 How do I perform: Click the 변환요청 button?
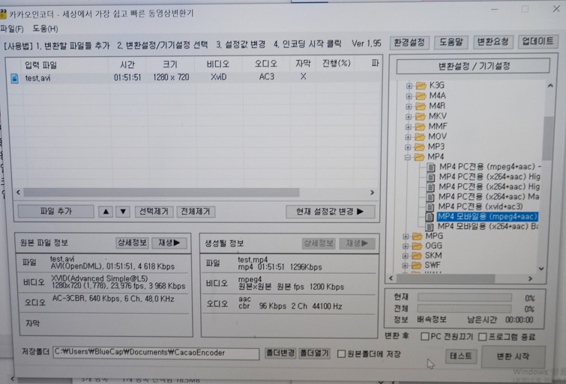(x=493, y=42)
